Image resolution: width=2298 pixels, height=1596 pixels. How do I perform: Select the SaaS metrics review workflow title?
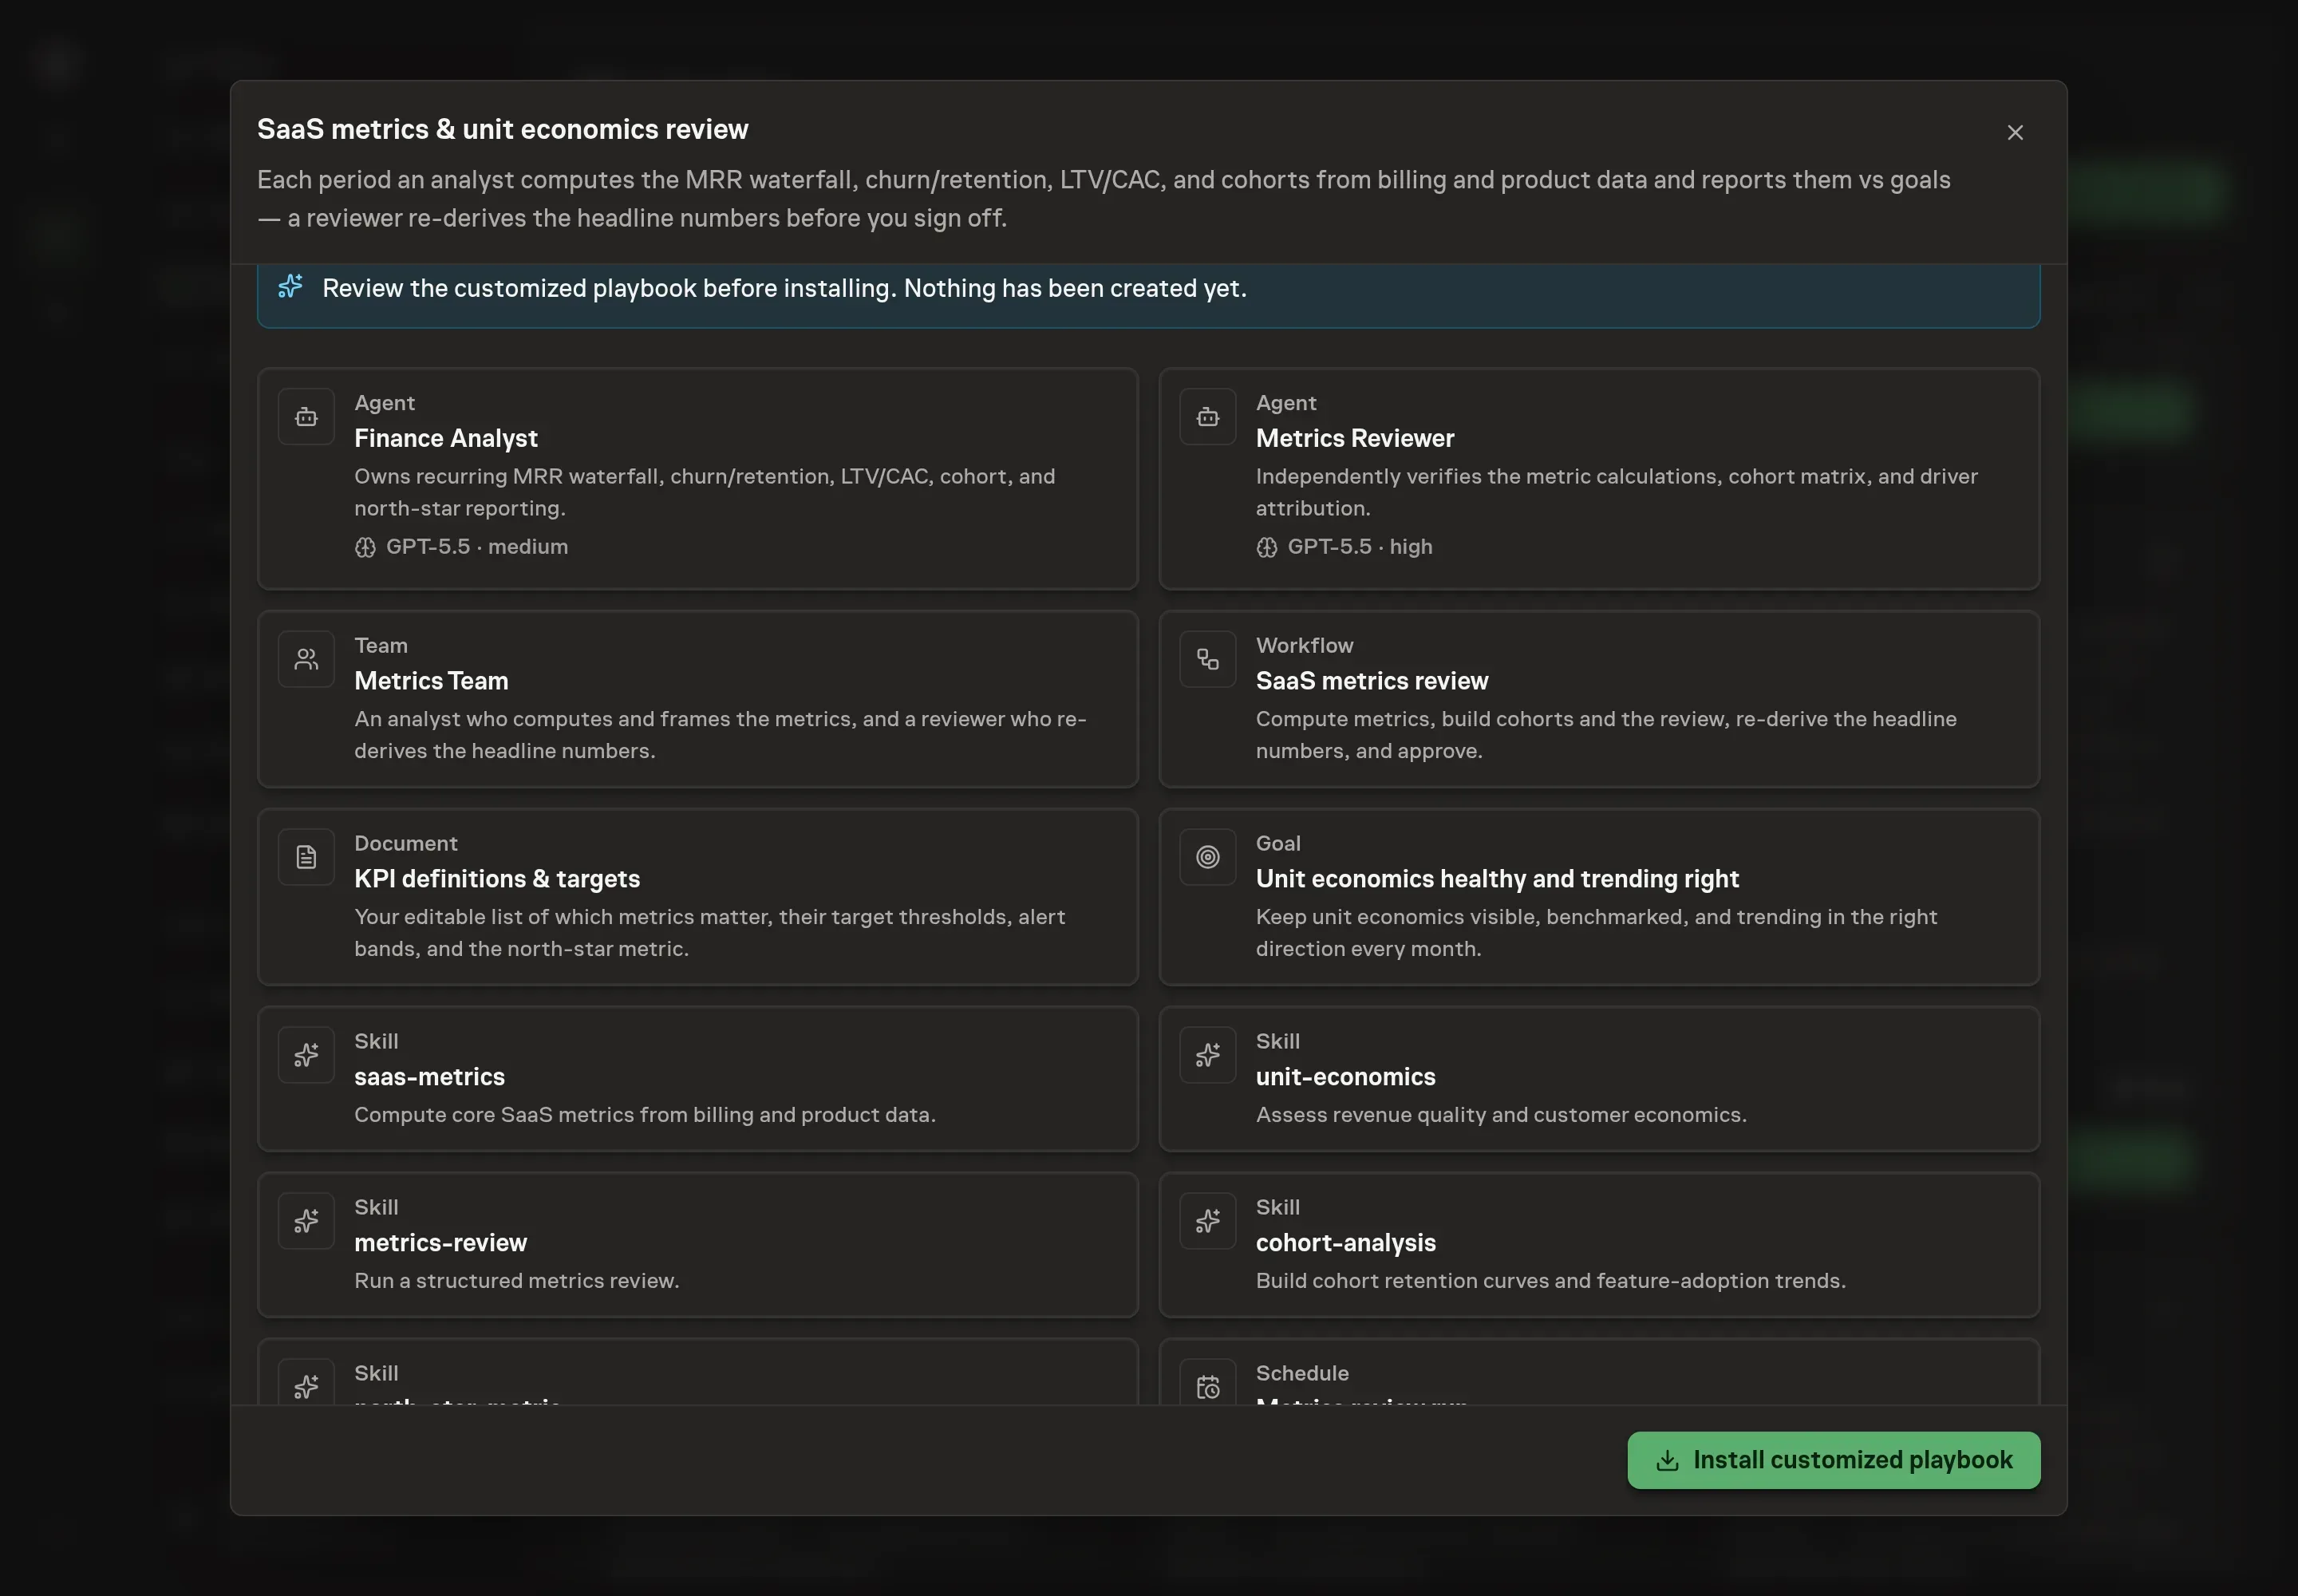tap(1372, 681)
